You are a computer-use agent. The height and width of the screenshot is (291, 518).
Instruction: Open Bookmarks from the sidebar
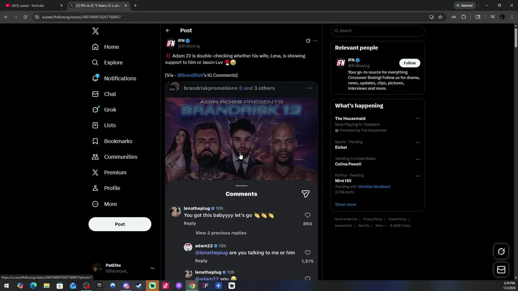112,141
